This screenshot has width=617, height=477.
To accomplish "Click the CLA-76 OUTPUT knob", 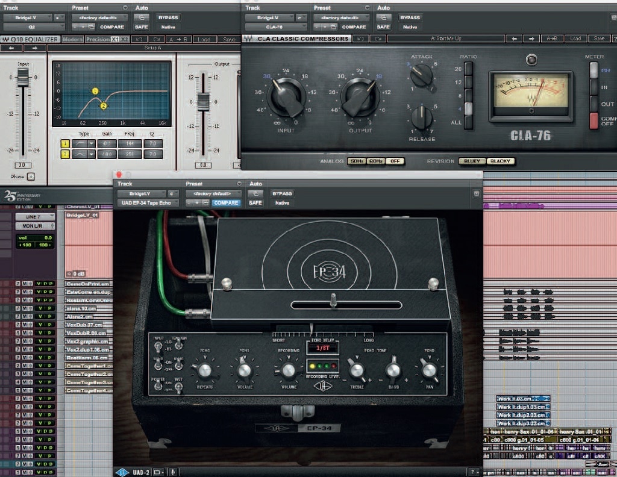I will point(360,97).
